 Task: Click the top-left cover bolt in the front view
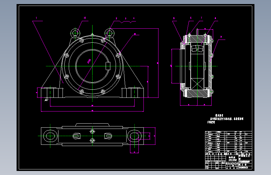82,40
